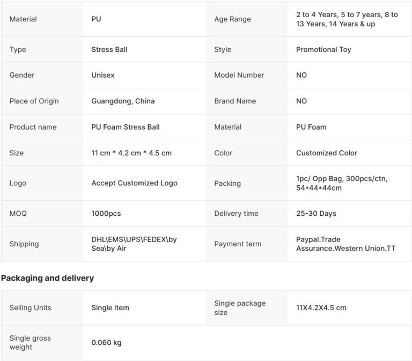Click the '11X4.2X4.5 cm' package size
Screen dimensions: 412x361
(x=321, y=307)
